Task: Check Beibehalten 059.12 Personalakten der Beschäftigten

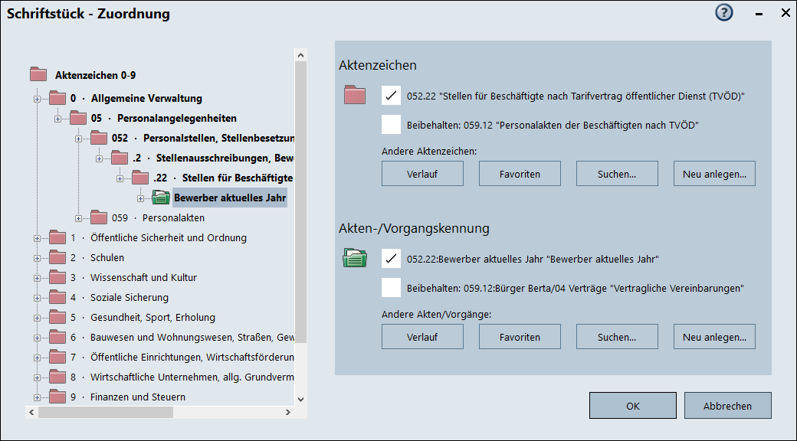Action: tap(392, 125)
